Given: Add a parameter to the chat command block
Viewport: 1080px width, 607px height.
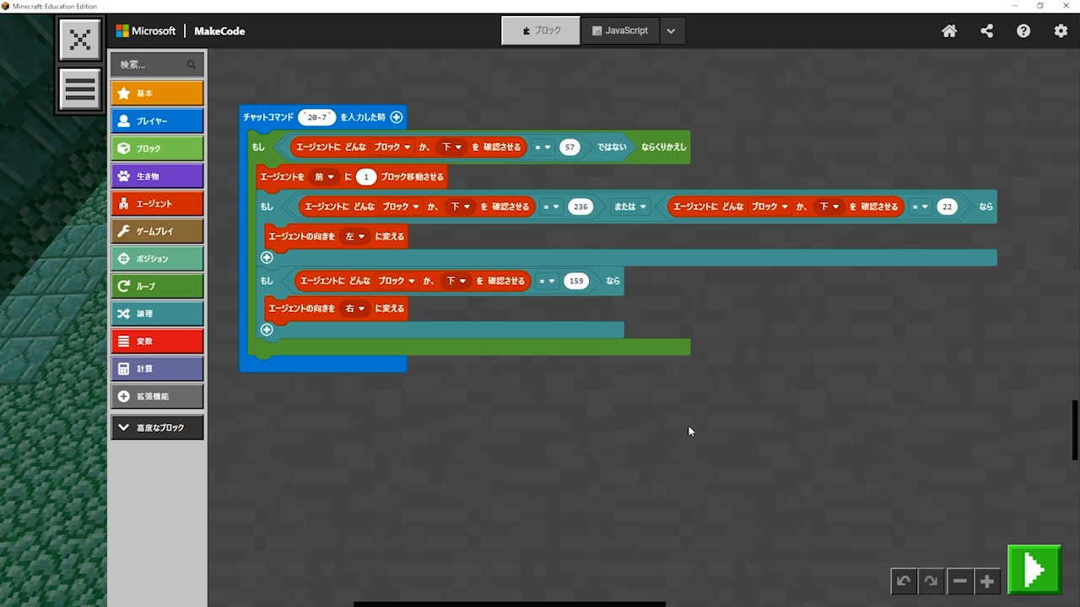Looking at the screenshot, I should [397, 117].
